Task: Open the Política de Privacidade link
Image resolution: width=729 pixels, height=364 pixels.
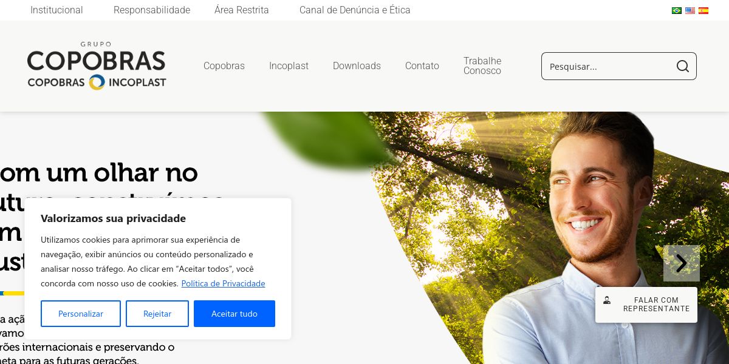Action: 223,283
